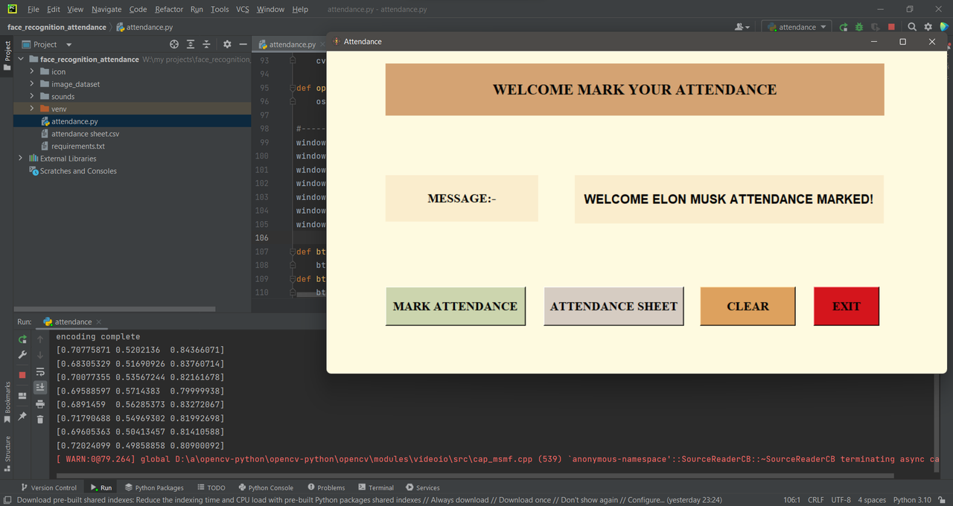Viewport: 953px width, 506px height.
Task: Select attendance sheet.csv in project tree
Action: 85,134
